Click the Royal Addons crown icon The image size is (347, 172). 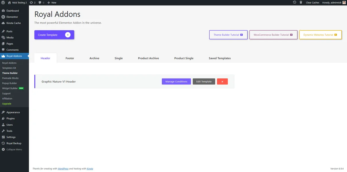[x=3, y=56]
